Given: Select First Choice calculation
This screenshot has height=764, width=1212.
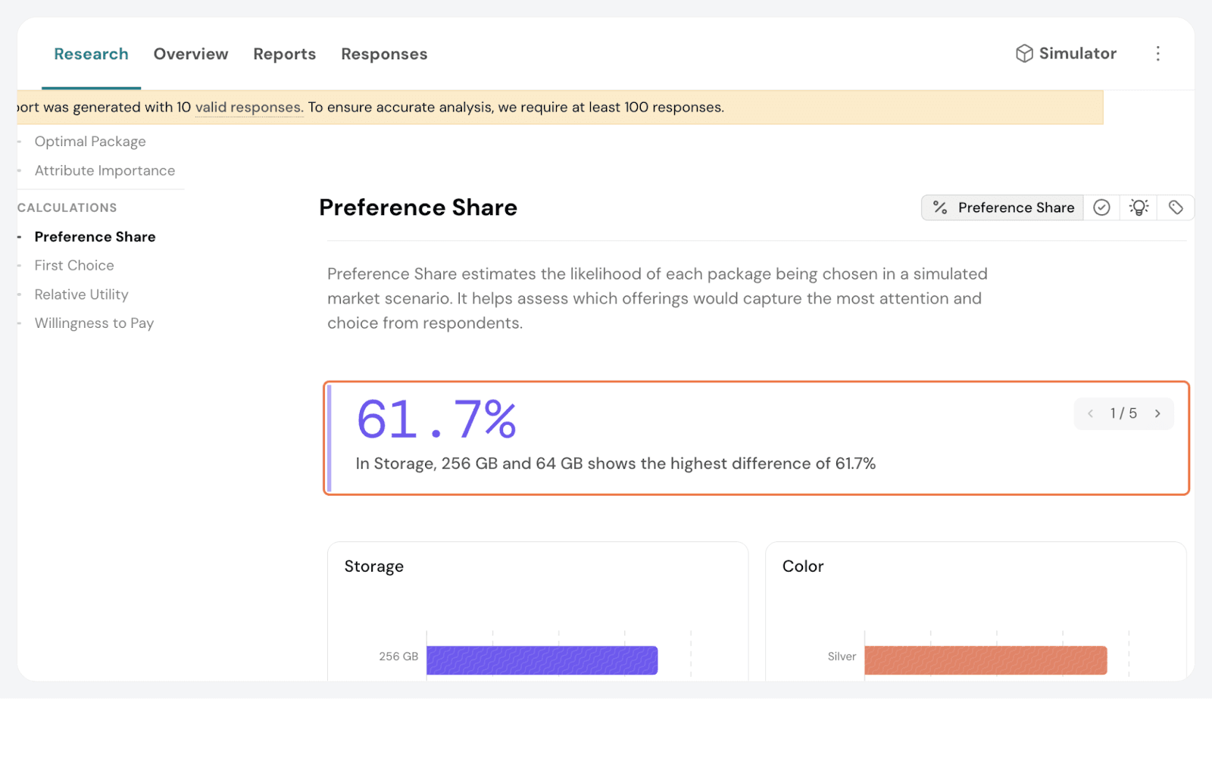Looking at the screenshot, I should point(74,266).
